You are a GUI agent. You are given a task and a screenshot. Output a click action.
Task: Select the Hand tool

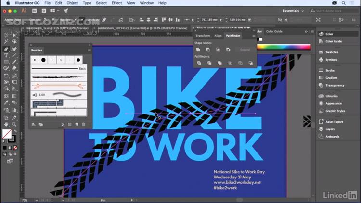6,124
